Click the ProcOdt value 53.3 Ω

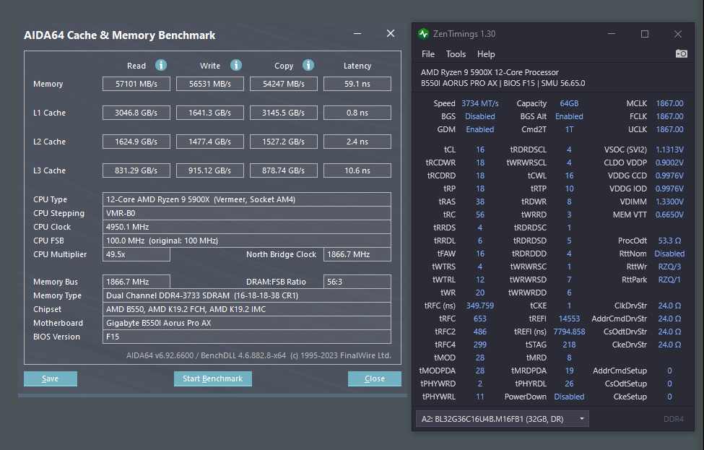pyautogui.click(x=669, y=241)
